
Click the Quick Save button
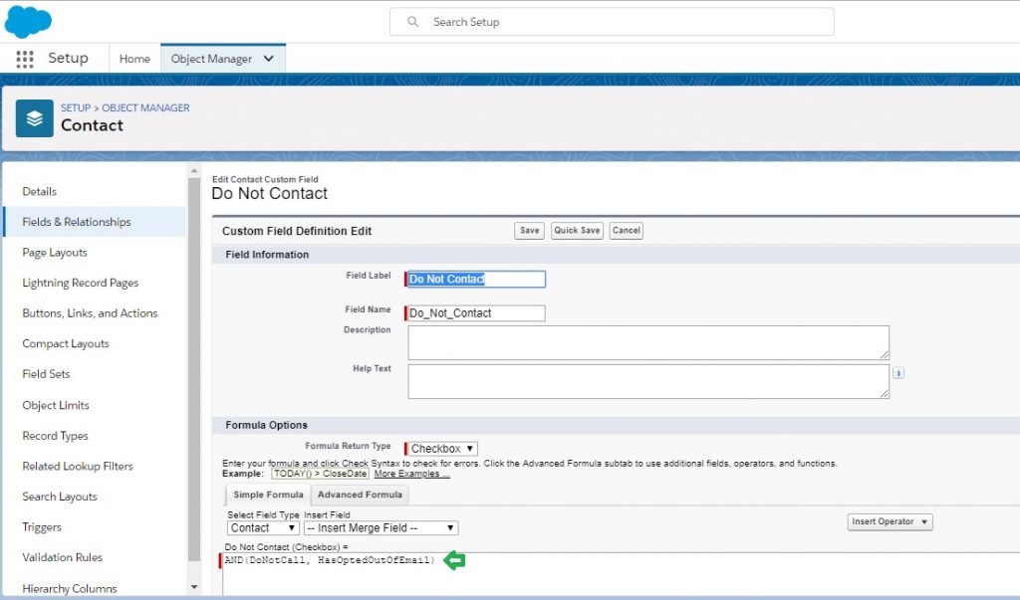click(x=576, y=230)
